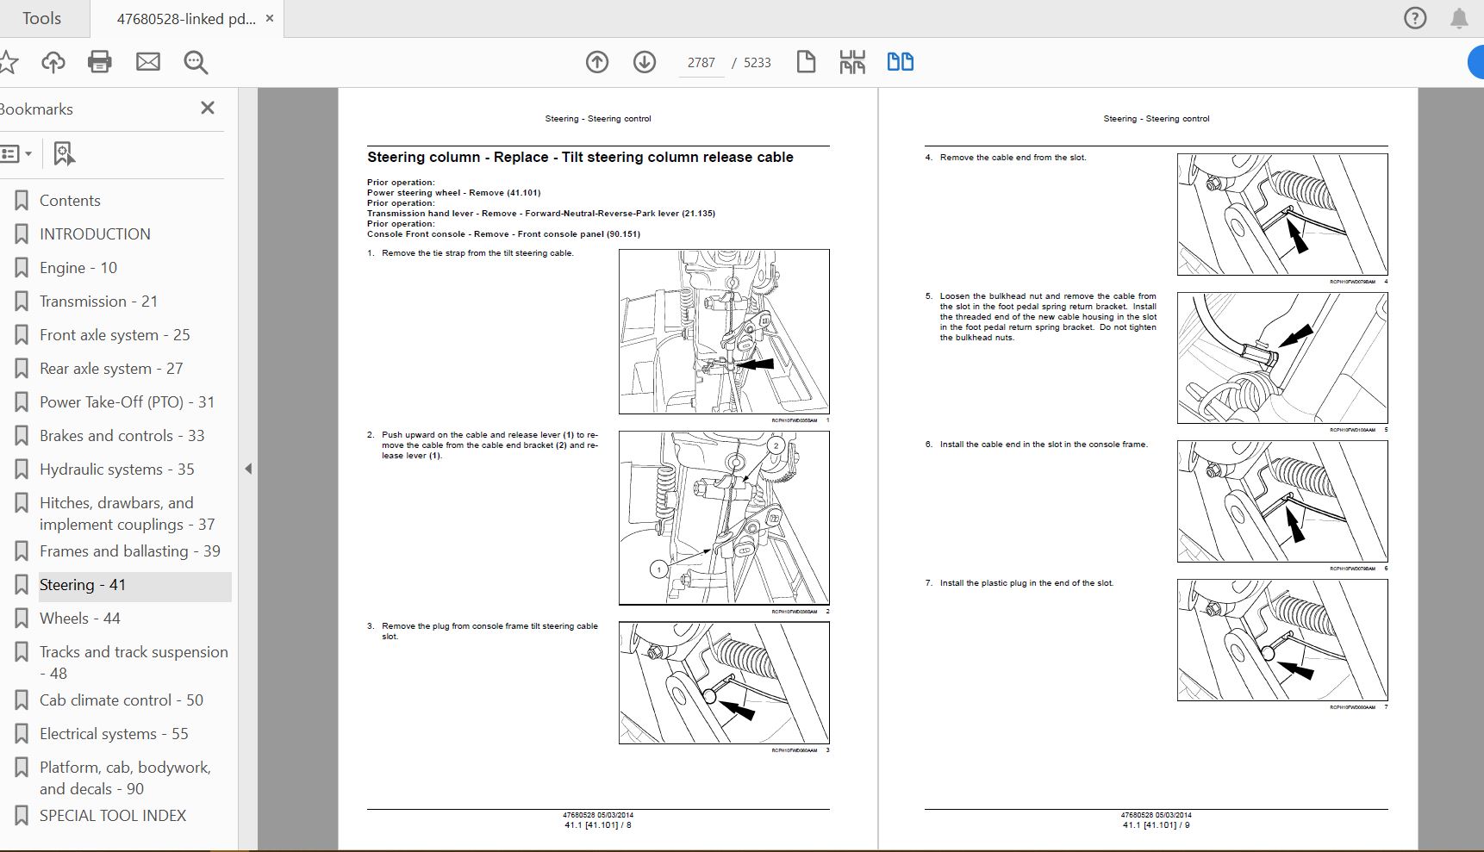Viewport: 1484px width, 852px height.
Task: Toggle fit-to-width scrolling mode icon
Action: tap(852, 62)
